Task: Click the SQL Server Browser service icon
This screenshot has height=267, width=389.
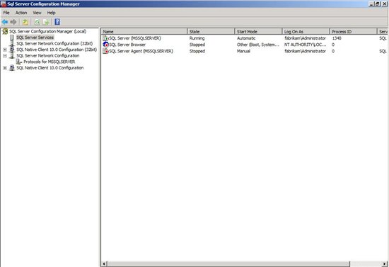Action: (105, 45)
